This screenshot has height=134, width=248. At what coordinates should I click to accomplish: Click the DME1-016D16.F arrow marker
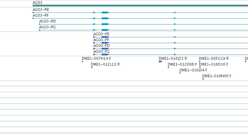[x=200, y=67]
